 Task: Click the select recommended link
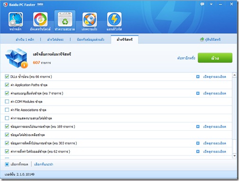click(44, 164)
